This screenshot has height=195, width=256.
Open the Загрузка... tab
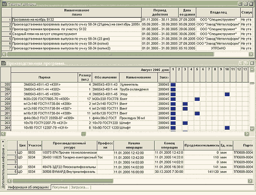[80, 187]
